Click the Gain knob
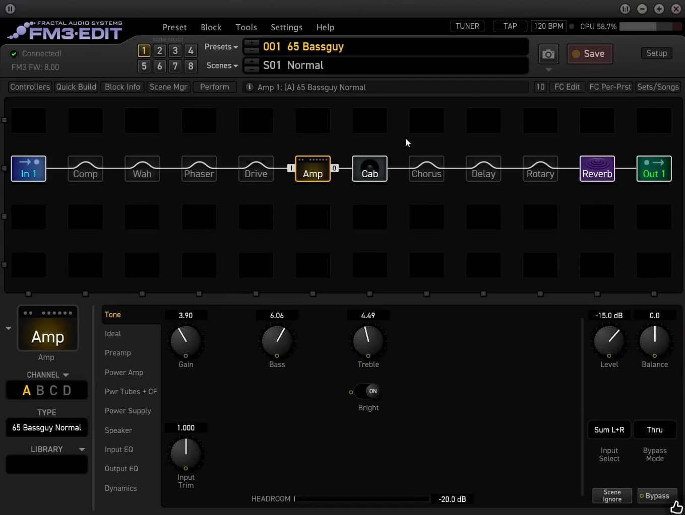The height and width of the screenshot is (515, 685). (185, 341)
